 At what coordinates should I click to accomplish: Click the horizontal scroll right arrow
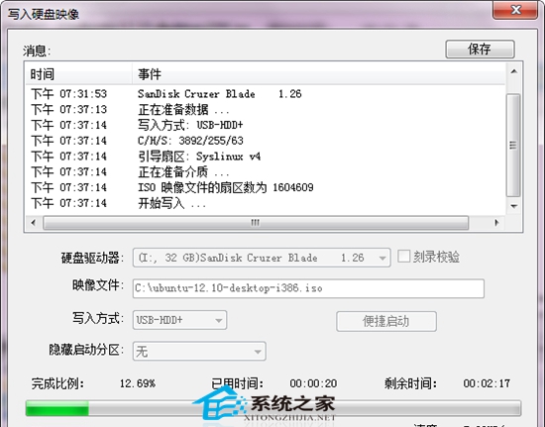496,223
